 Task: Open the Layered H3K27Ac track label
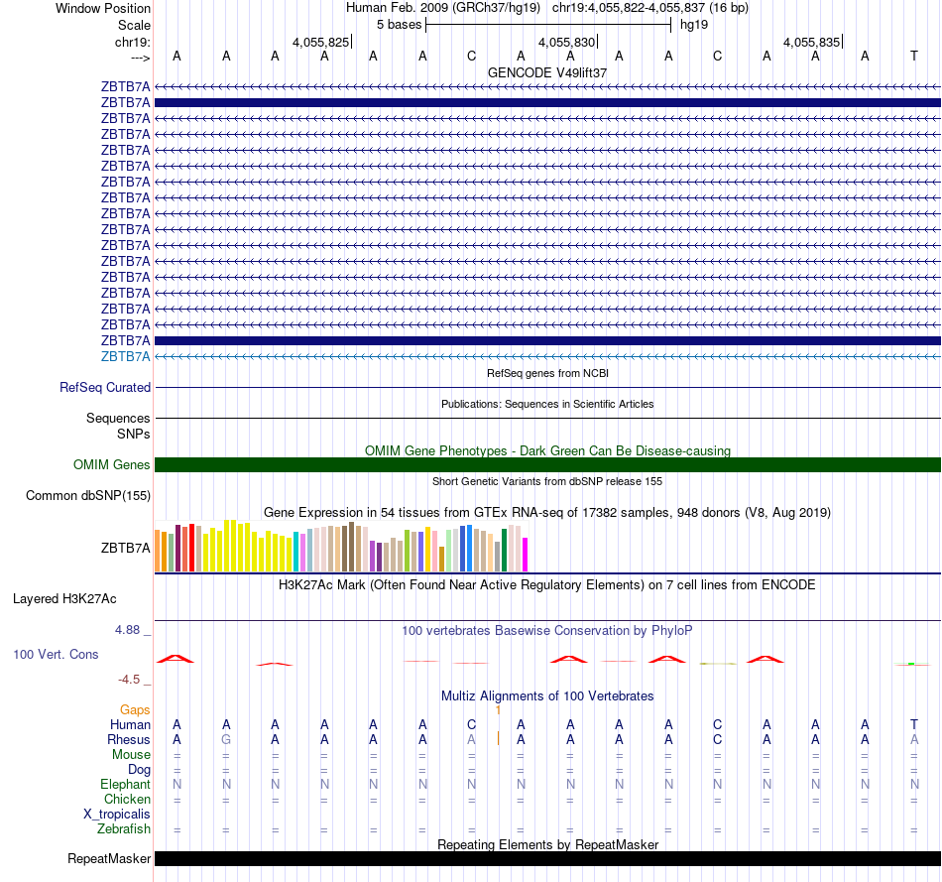click(x=64, y=599)
